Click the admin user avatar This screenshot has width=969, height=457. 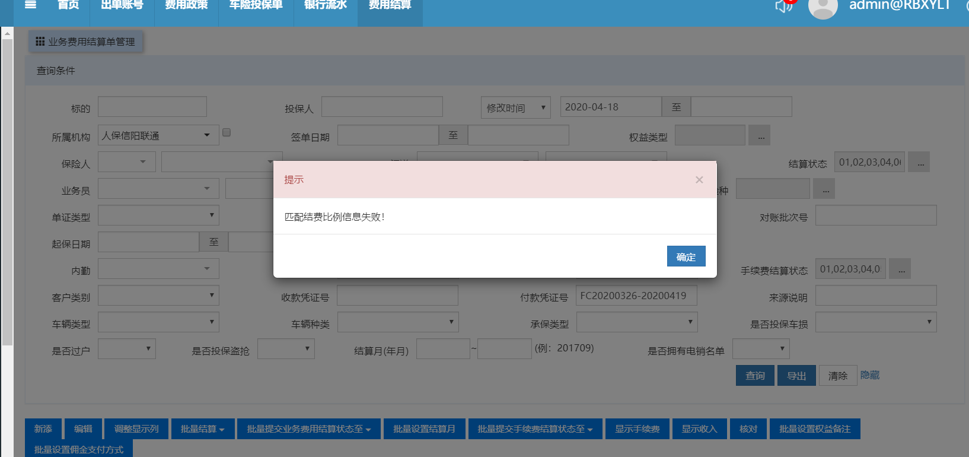(x=823, y=7)
